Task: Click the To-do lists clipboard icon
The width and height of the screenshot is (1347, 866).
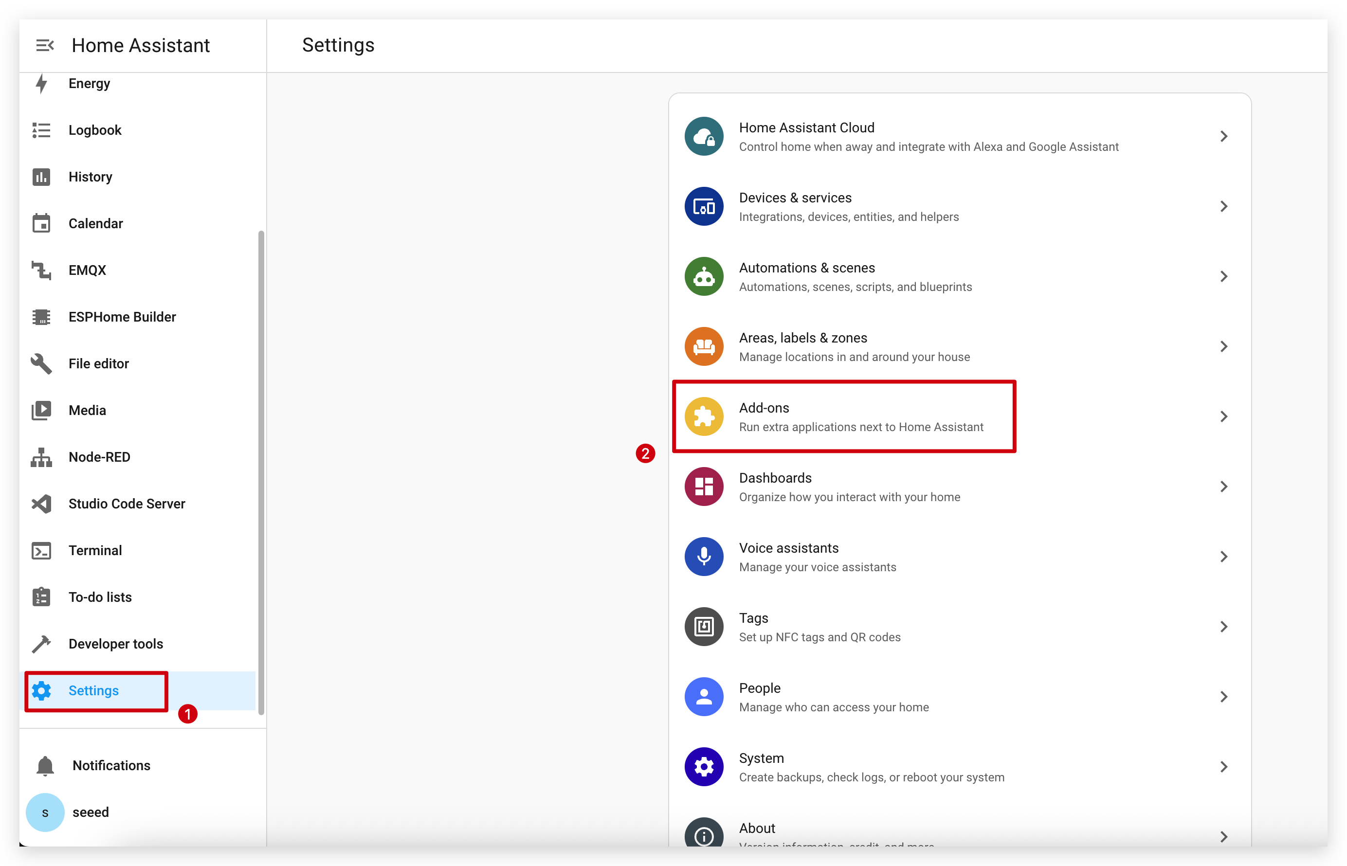Action: pos(42,596)
